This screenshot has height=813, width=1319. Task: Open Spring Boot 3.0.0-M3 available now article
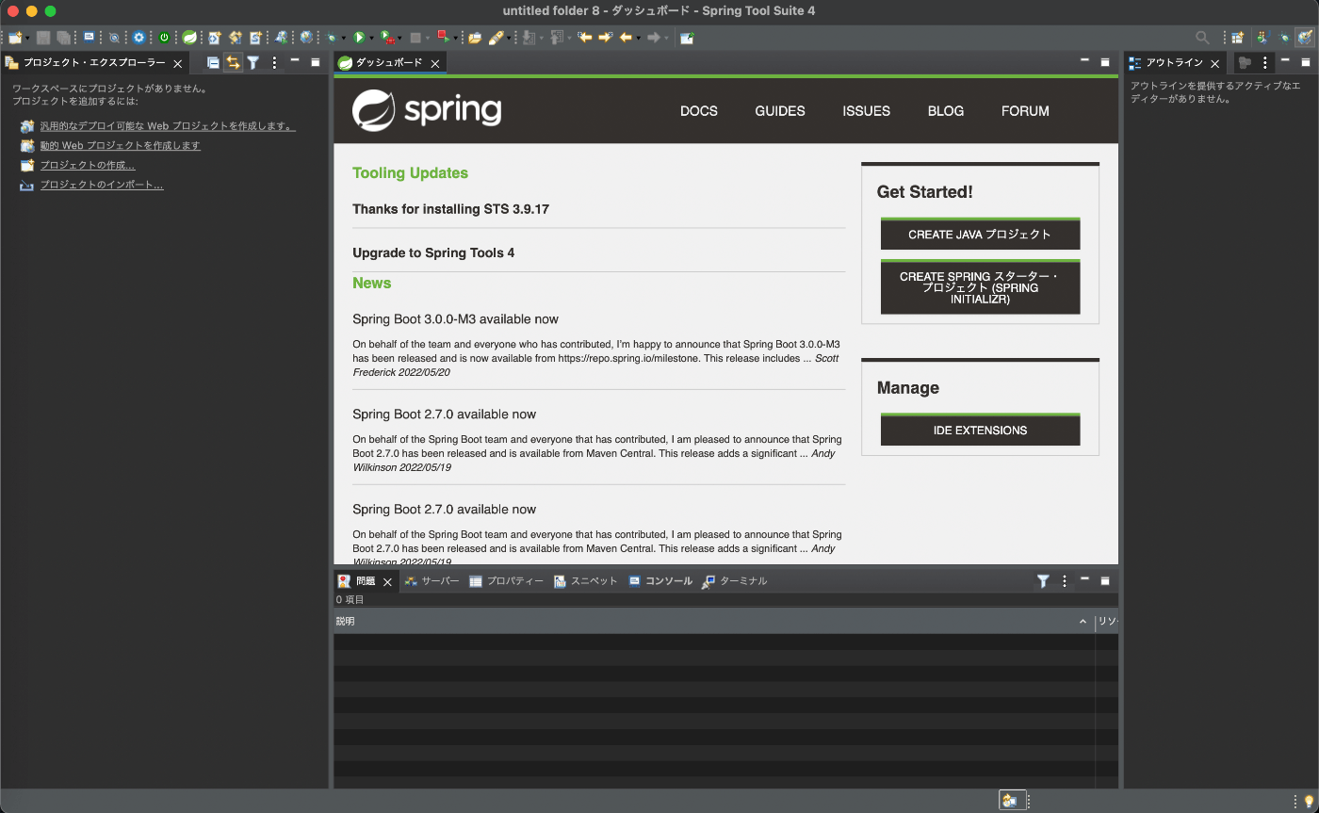[x=455, y=319]
